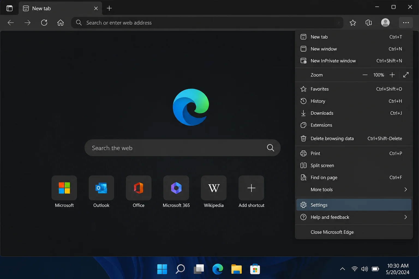Refresh the current page
This screenshot has height=279, width=419.
tap(44, 23)
